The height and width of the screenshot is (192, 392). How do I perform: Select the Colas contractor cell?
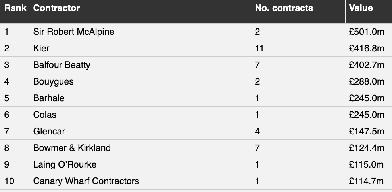pyautogui.click(x=45, y=115)
